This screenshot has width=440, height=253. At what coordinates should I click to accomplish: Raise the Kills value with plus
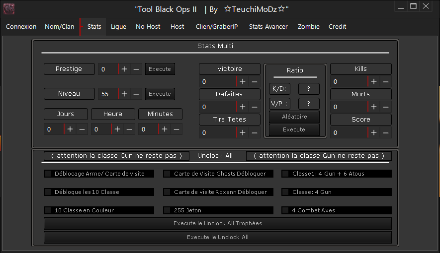click(x=374, y=82)
